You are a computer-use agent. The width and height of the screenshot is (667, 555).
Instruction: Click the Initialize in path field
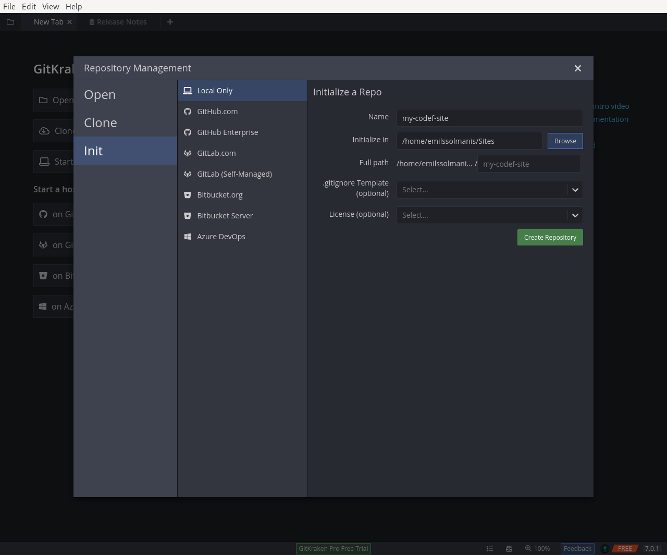pos(469,141)
